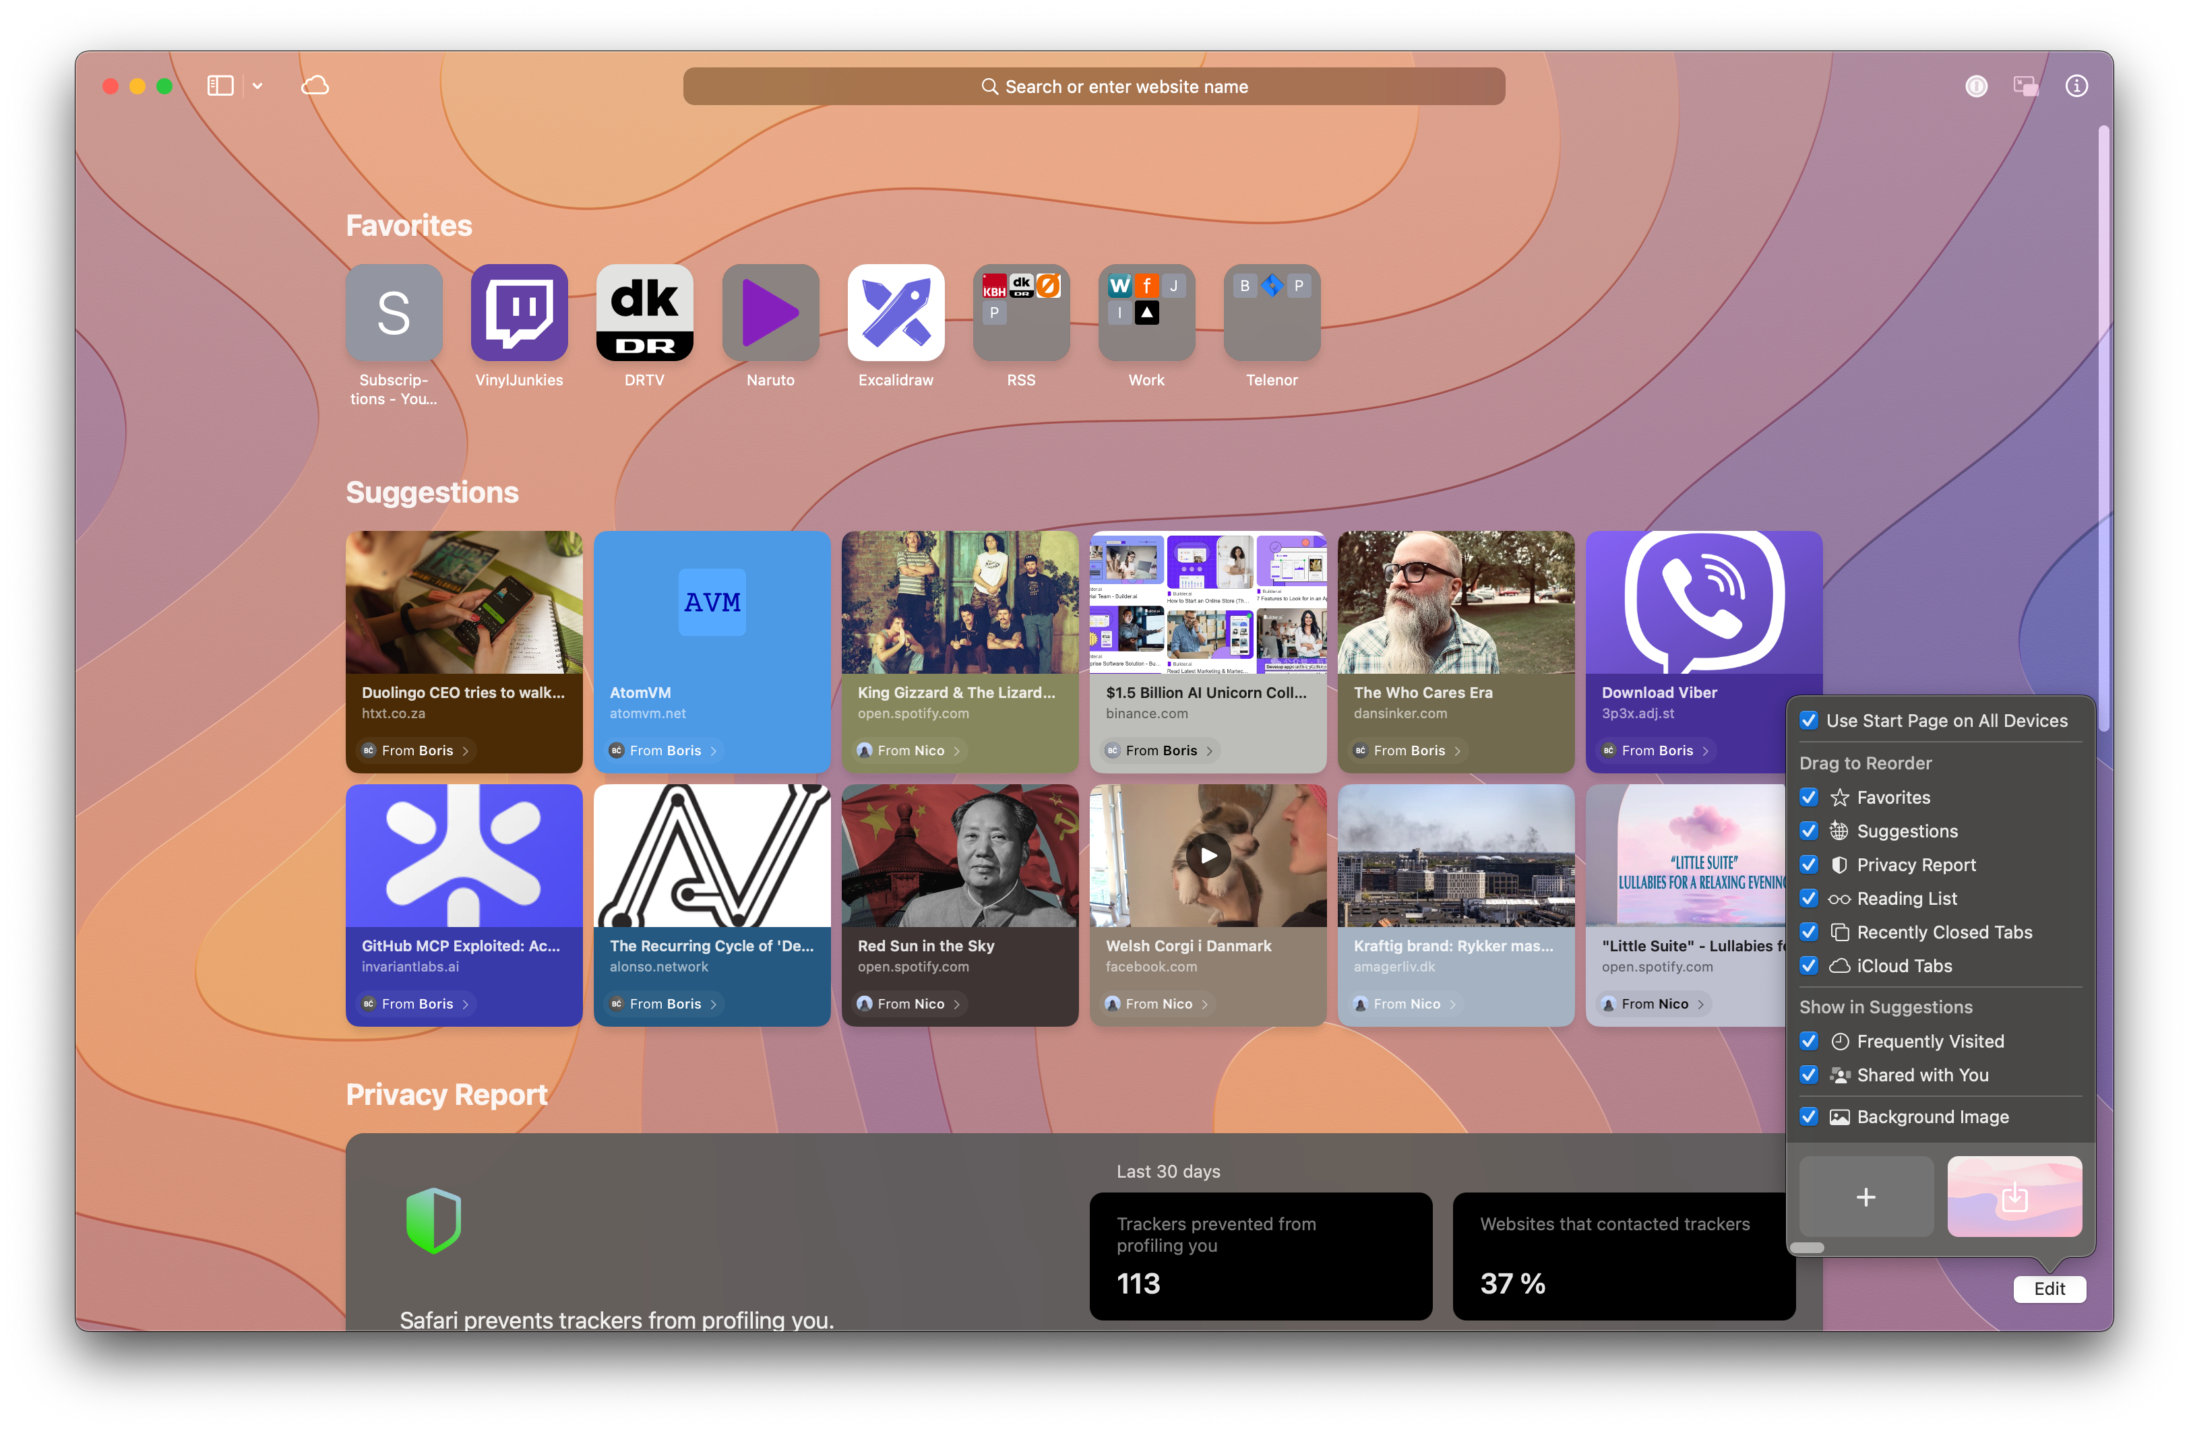This screenshot has width=2189, height=1431.
Task: Open the VinylJunkies Twitch favorite
Action: click(x=519, y=312)
